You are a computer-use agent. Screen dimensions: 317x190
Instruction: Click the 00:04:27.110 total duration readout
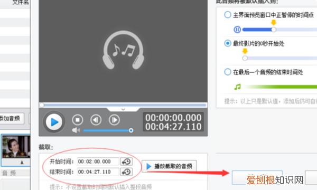(x=173, y=127)
